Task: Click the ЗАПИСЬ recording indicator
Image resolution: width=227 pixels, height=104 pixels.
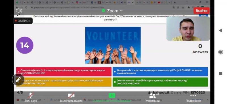Action: click(23, 21)
